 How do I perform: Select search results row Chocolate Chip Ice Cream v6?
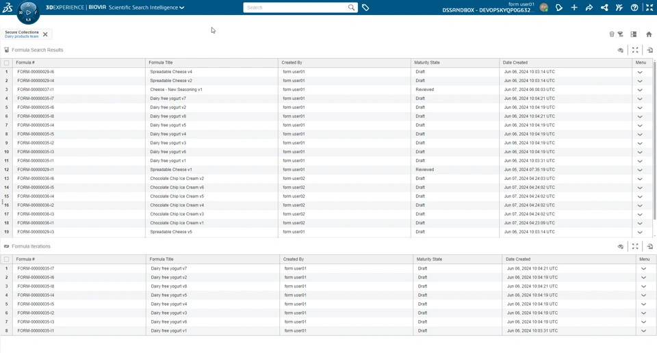327,187
